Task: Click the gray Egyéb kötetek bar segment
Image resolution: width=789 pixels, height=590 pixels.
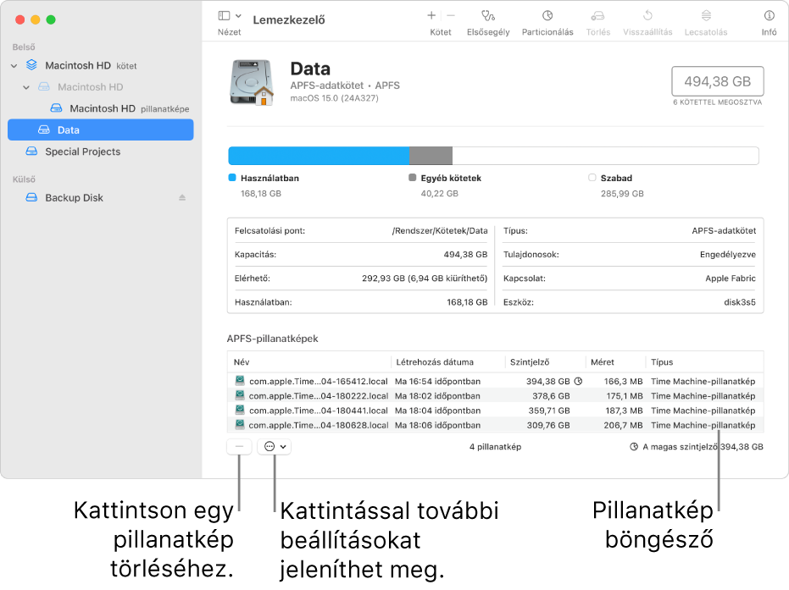Action: (x=431, y=156)
